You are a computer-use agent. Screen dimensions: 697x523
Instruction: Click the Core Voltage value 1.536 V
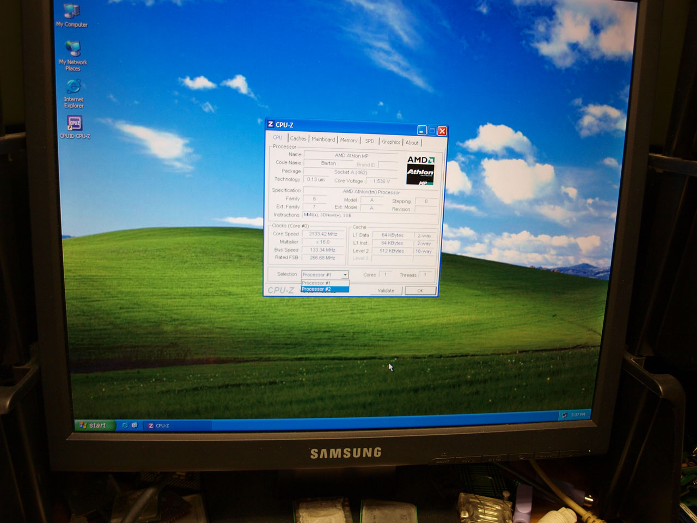click(x=382, y=181)
